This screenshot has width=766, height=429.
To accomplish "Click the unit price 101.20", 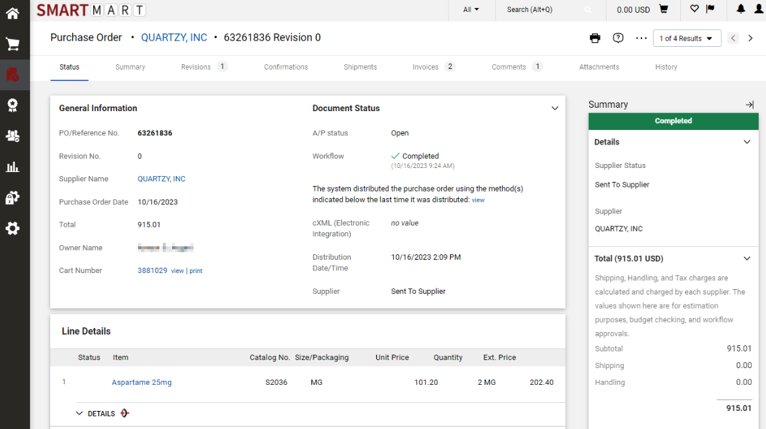I will tap(426, 382).
